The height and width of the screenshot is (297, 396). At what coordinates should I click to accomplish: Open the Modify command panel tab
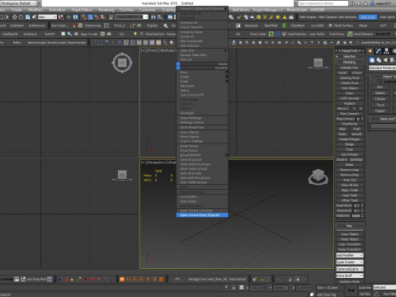pos(379,51)
